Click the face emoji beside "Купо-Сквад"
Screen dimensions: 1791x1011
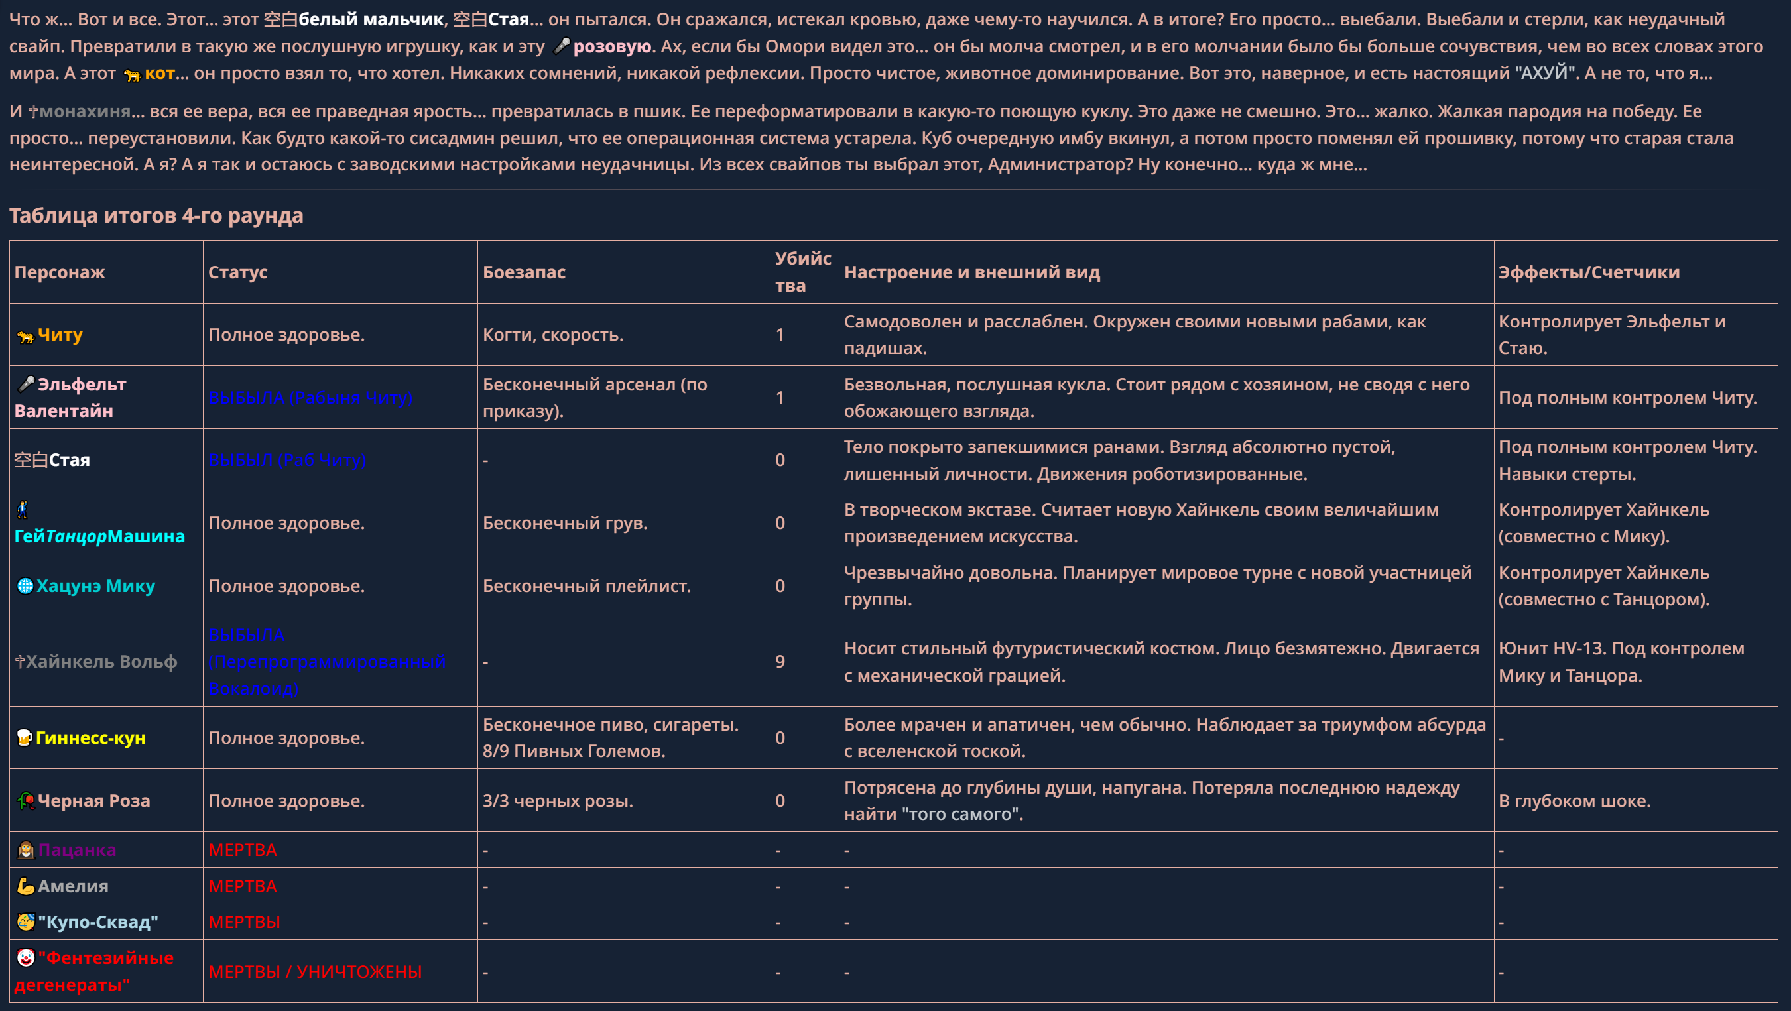26,922
